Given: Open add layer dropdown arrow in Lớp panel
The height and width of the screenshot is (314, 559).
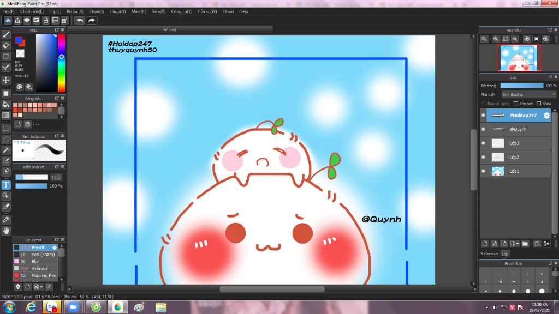Looking at the screenshot, I should 518,244.
